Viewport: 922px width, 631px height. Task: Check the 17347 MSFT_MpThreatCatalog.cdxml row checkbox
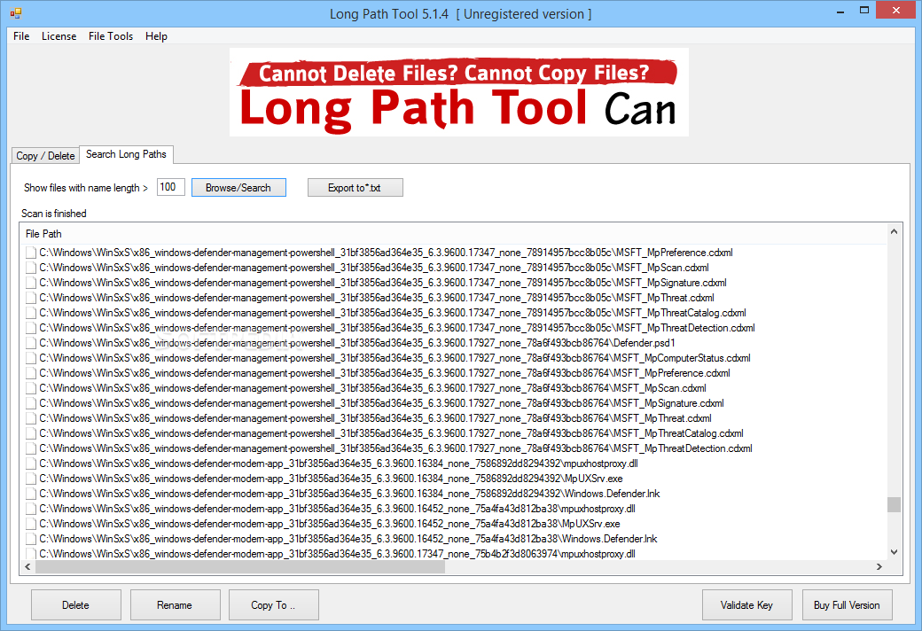click(31, 314)
